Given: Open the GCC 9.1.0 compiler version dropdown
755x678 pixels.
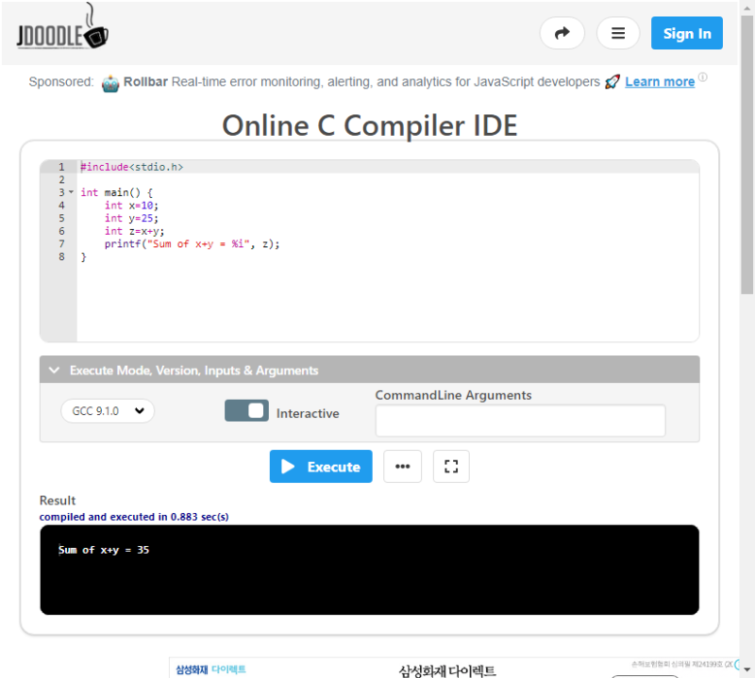Looking at the screenshot, I should pos(107,410).
